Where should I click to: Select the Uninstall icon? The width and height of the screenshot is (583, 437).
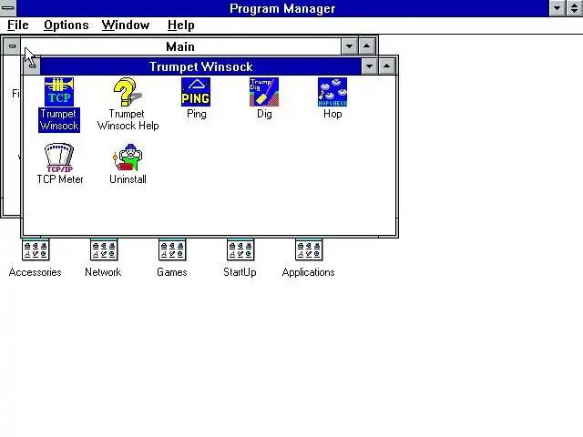(128, 158)
